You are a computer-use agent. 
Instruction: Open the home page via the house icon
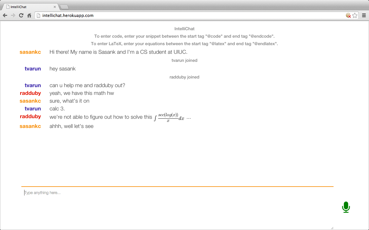pos(29,16)
